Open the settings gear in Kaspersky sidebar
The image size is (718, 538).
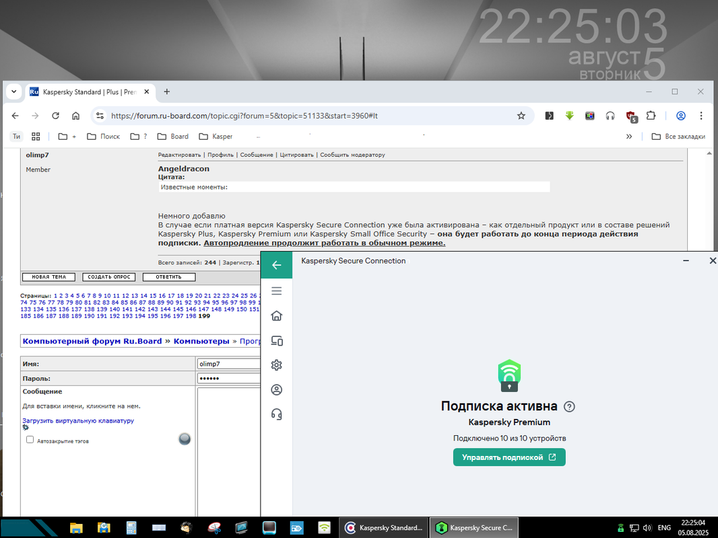click(277, 365)
